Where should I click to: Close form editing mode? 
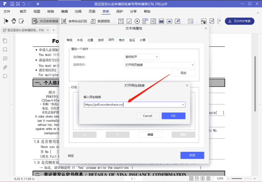tap(45, 21)
